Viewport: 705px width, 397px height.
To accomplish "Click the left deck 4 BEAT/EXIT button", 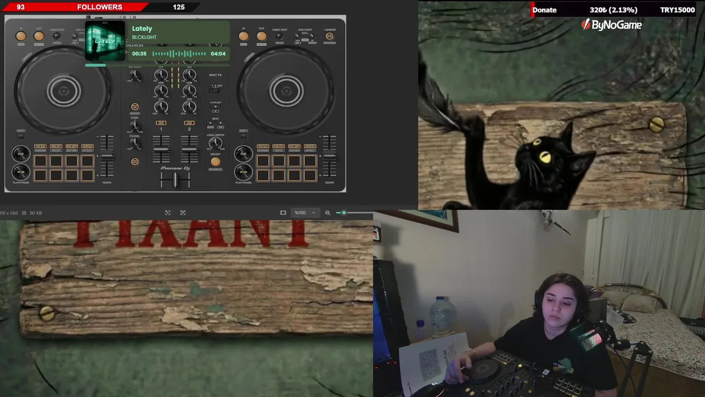I will [57, 36].
